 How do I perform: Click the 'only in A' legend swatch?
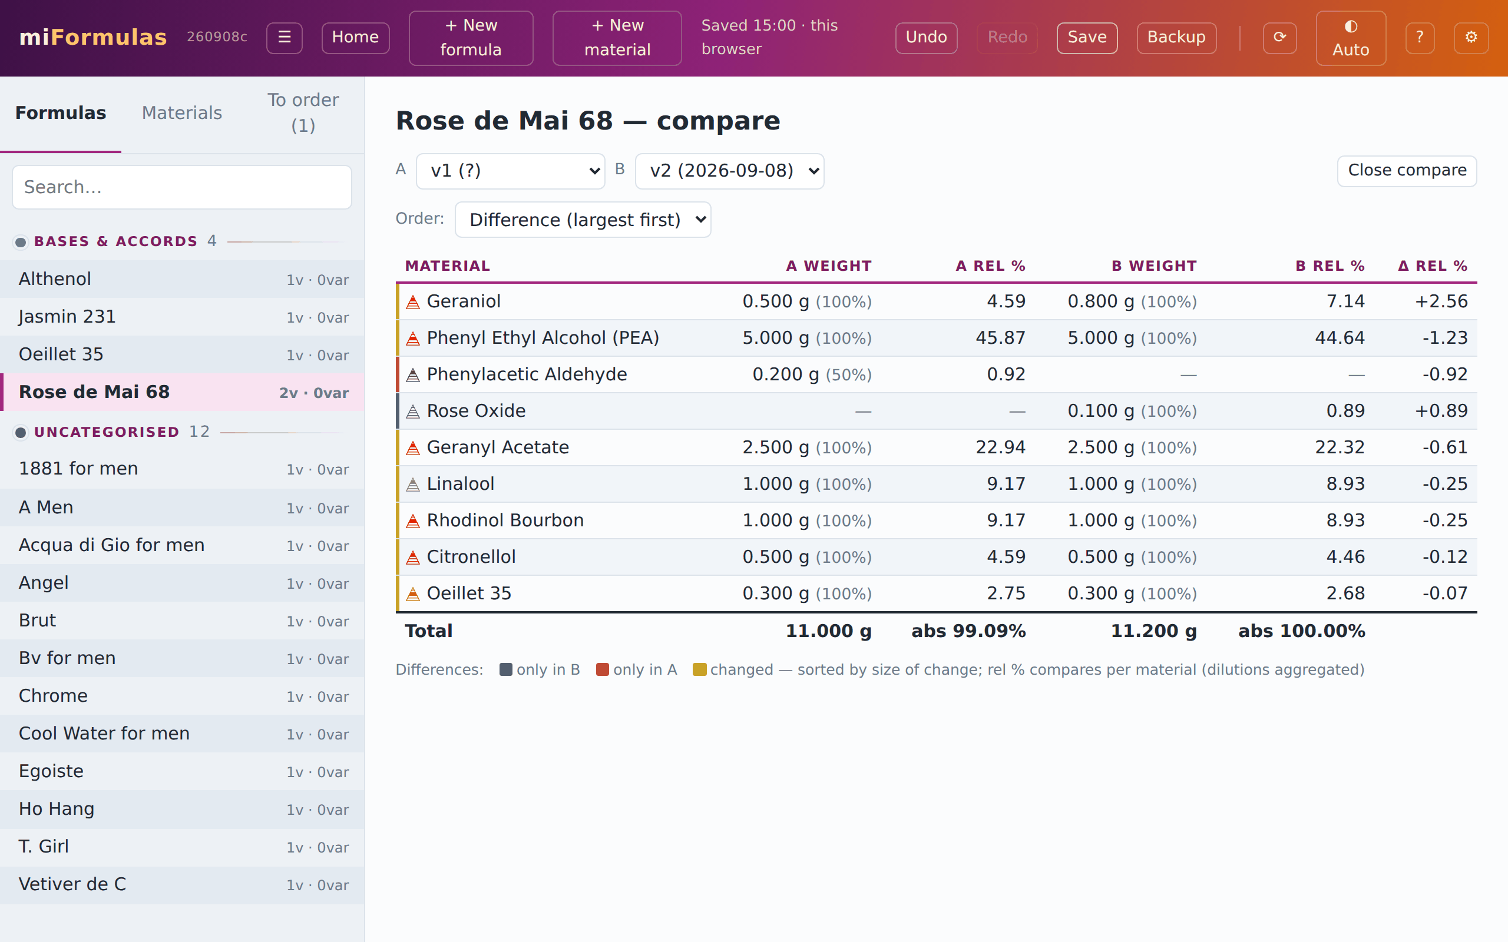(603, 670)
